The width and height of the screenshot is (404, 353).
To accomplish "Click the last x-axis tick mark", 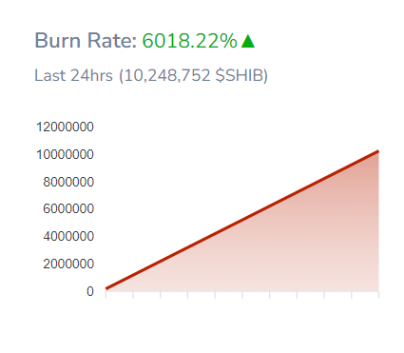I will 378,295.
